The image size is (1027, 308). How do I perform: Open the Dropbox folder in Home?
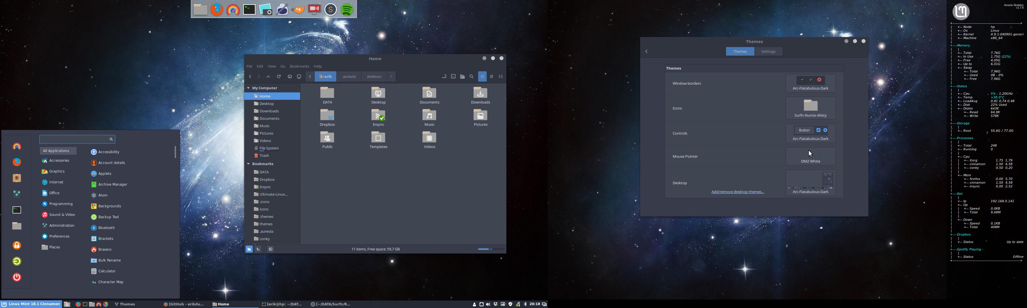click(327, 118)
